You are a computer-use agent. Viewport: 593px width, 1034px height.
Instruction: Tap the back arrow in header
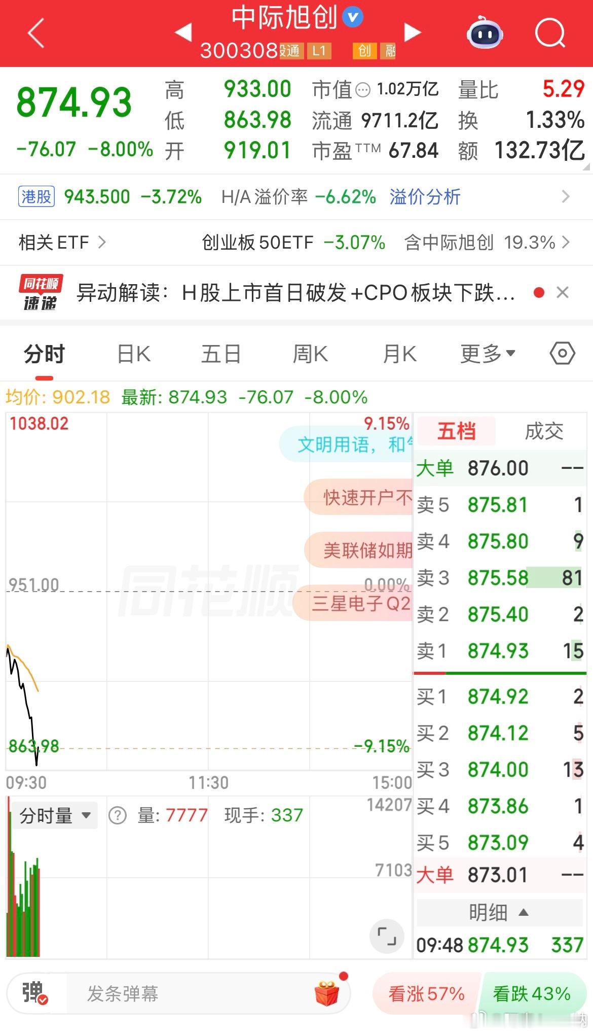click(36, 33)
